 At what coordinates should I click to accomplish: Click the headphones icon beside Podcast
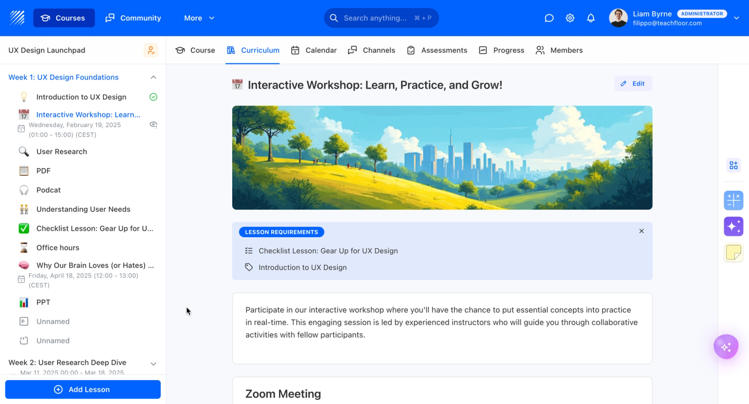[24, 190]
